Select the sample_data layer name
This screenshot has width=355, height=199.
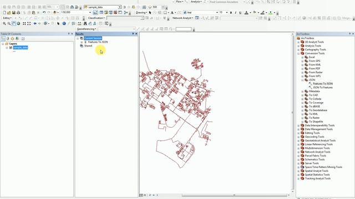coord(21,48)
